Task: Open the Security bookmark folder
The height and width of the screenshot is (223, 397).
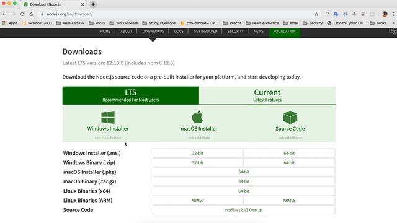Action: [313, 23]
